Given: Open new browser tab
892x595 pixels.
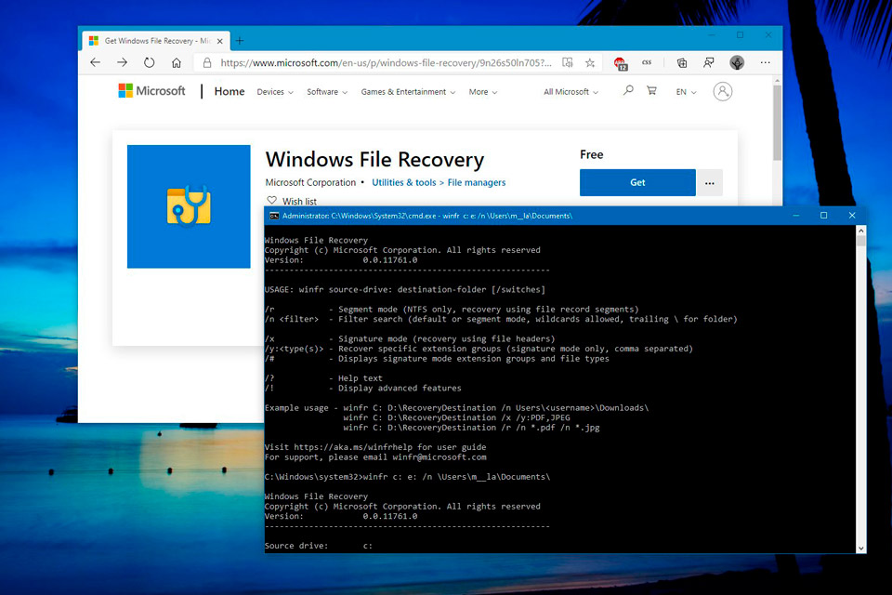Looking at the screenshot, I should tap(240, 41).
